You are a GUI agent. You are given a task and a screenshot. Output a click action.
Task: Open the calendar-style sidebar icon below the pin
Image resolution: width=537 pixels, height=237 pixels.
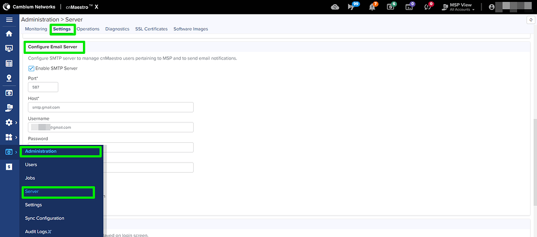point(9,93)
